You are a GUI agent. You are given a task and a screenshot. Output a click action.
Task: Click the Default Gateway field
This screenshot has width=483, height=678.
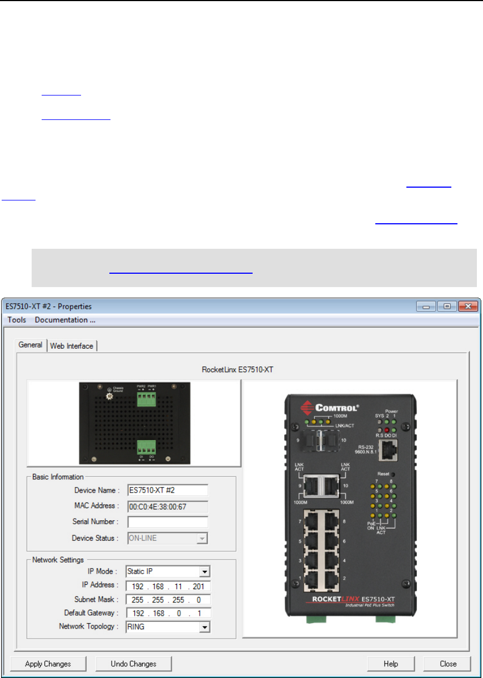click(168, 613)
